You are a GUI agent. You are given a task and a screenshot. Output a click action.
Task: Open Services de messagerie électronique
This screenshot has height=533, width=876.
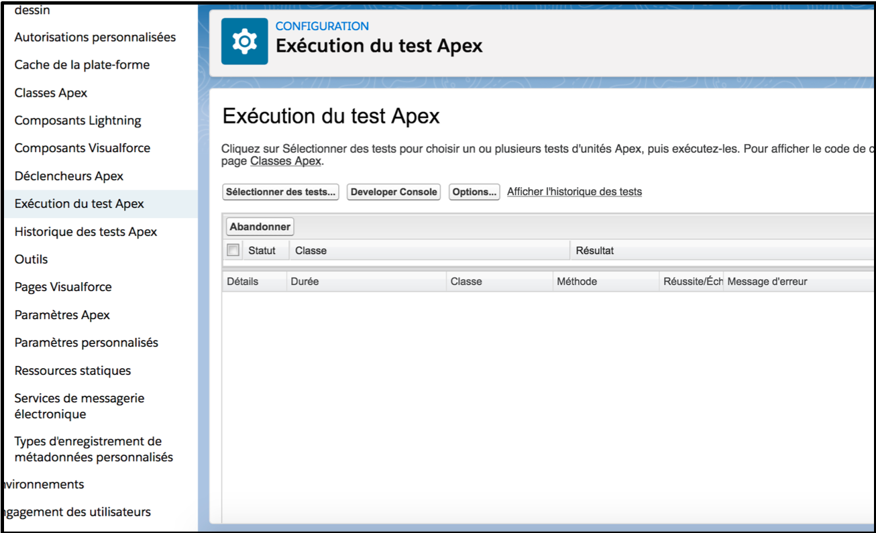point(79,406)
